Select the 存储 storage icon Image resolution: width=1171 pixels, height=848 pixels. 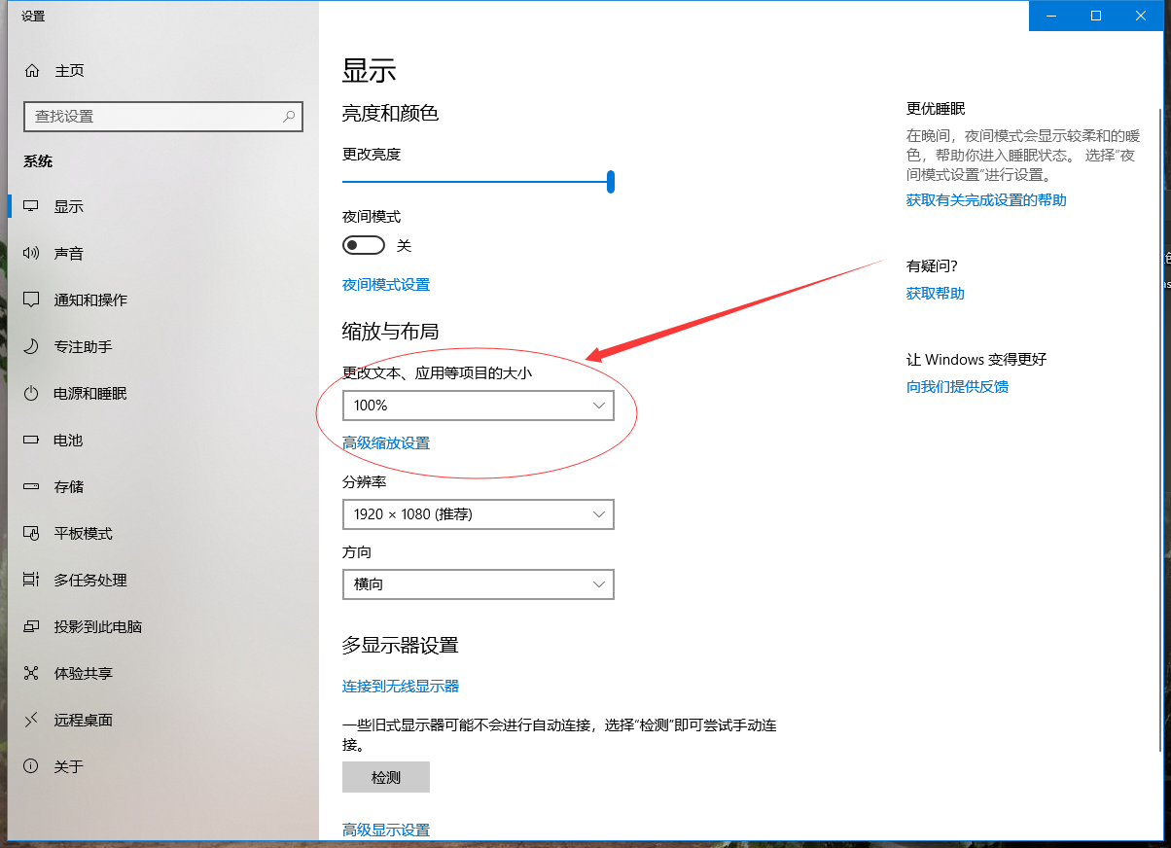click(31, 487)
